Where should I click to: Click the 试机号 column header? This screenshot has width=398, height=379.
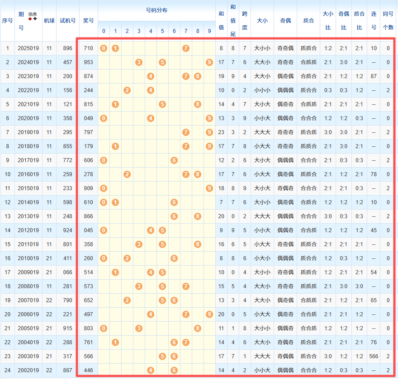[x=68, y=20]
